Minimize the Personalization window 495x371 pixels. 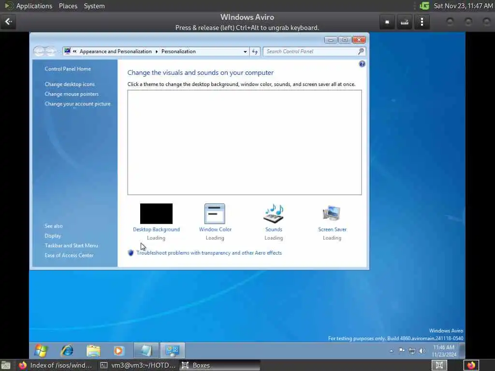pyautogui.click(x=331, y=40)
